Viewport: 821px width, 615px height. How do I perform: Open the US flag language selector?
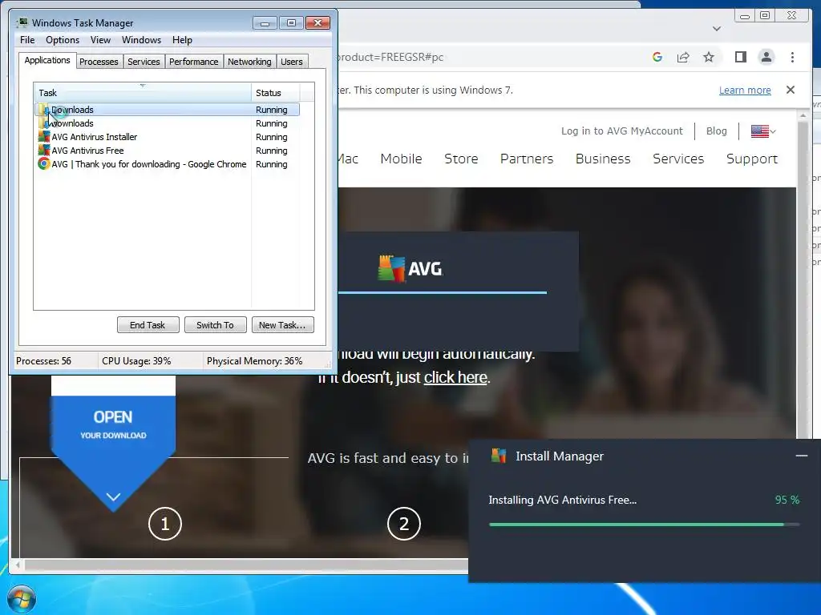pyautogui.click(x=763, y=131)
